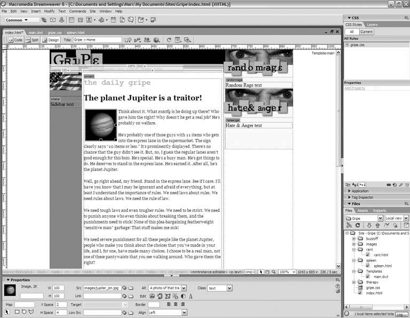Attach Style Sheet link icon in CSS panel
The height and width of the screenshot is (318, 410).
pyautogui.click(x=389, y=185)
